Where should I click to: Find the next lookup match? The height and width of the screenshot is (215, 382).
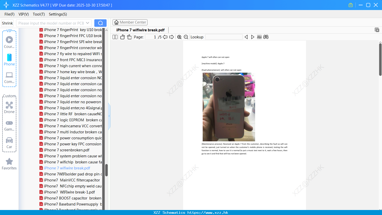(x=253, y=37)
